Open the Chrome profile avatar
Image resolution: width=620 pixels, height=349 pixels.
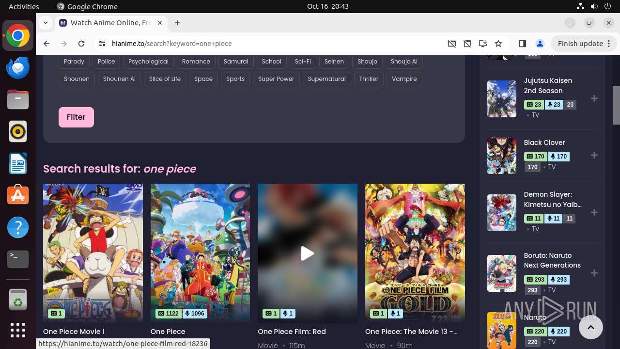(540, 44)
